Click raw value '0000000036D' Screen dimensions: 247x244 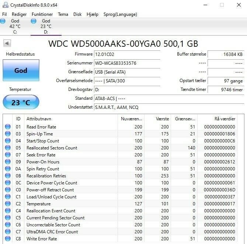220,190
